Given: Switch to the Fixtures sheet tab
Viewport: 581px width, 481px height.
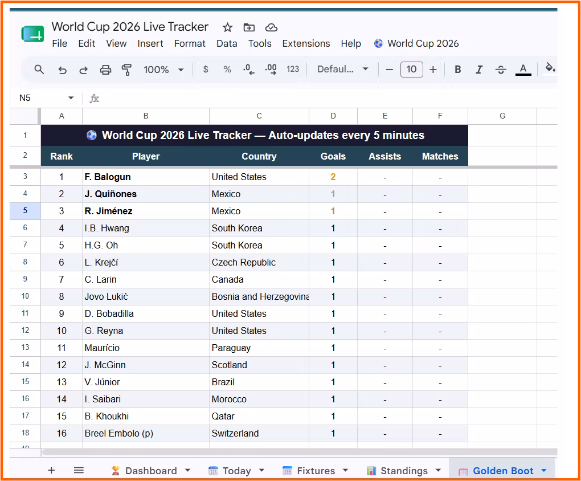Looking at the screenshot, I should coord(316,471).
